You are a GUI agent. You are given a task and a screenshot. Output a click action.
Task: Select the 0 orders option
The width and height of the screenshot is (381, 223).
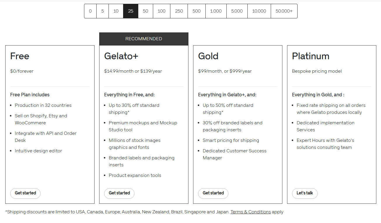(x=90, y=11)
